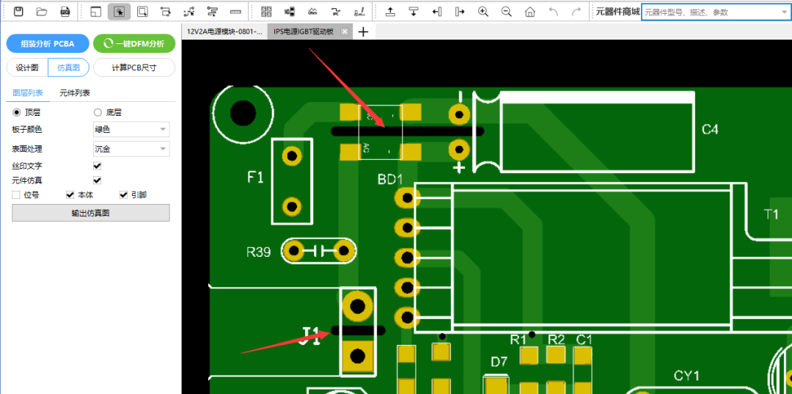792x394 pixels.
Task: Click the 输出仿真图 export button
Action: 91,214
